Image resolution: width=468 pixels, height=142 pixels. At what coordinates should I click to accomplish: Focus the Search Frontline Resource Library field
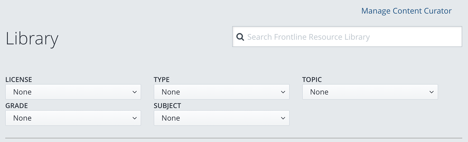click(347, 37)
